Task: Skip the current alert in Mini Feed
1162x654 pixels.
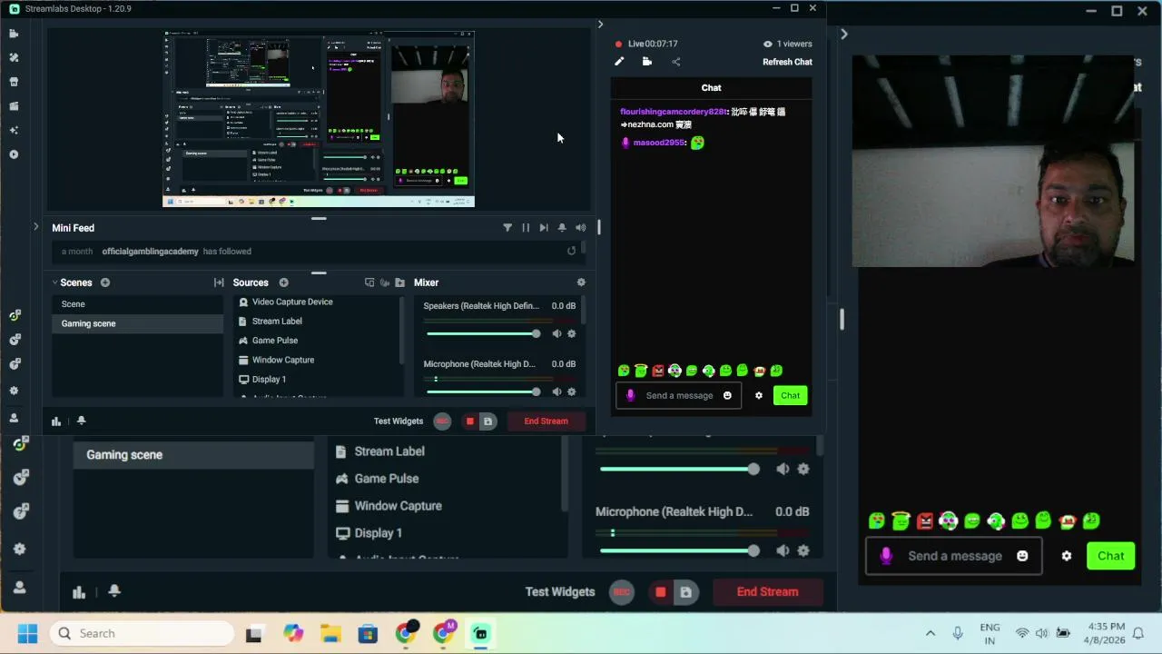Action: tap(544, 228)
